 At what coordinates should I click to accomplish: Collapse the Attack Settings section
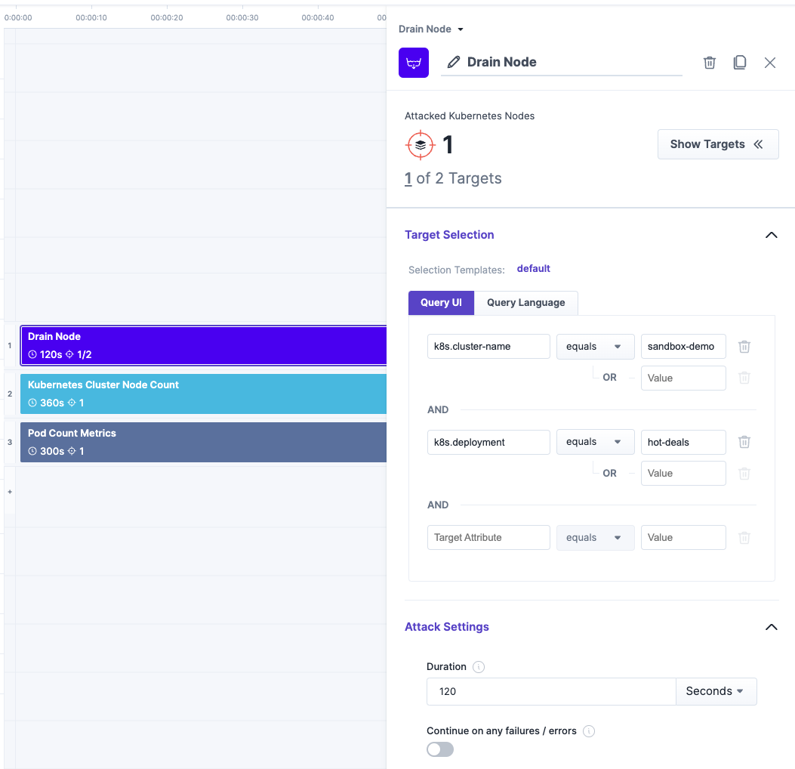[771, 627]
